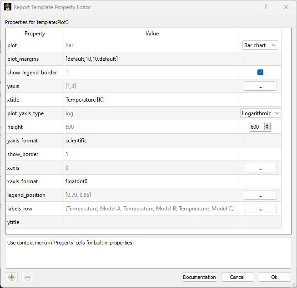Select the plot_margins value cell
The height and width of the screenshot is (288, 297).
152,59
